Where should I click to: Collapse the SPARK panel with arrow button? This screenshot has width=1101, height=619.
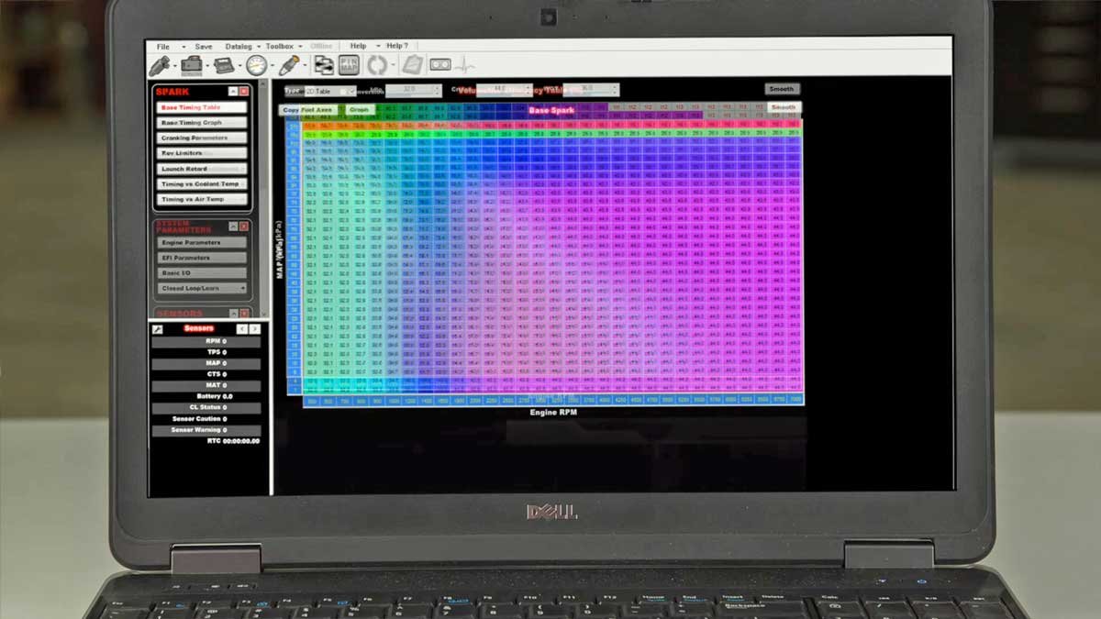[x=233, y=92]
